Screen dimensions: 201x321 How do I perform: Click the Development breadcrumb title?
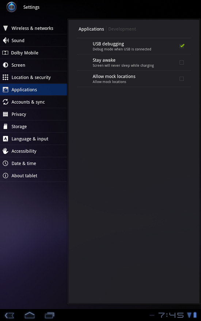point(122,29)
